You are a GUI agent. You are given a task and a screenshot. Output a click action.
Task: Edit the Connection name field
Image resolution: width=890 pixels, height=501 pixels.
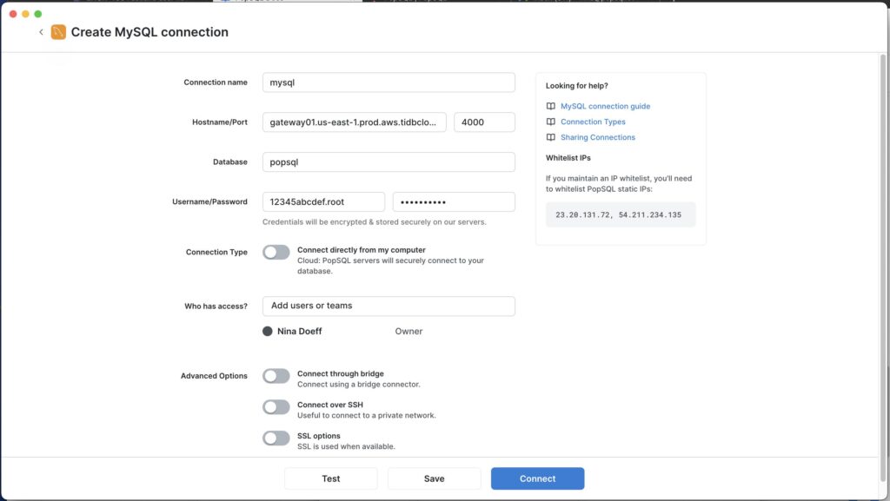click(x=389, y=82)
